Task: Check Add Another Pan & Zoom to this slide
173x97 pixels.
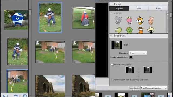Action: [112, 80]
